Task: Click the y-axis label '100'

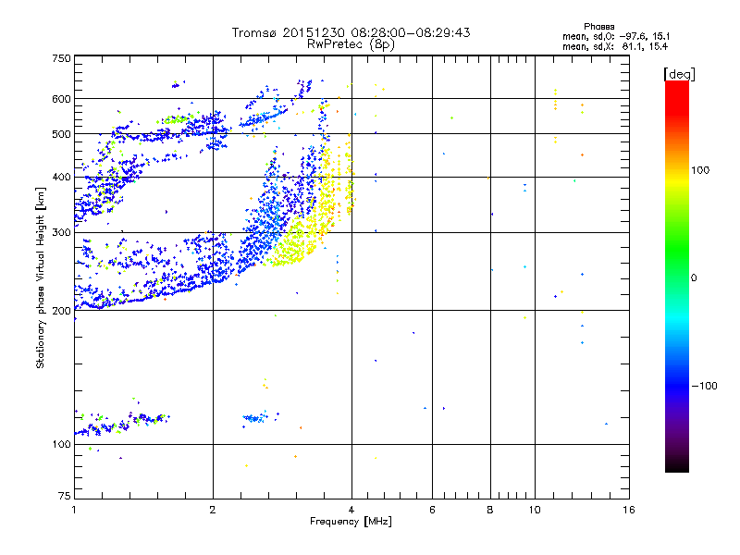Action: (61, 445)
